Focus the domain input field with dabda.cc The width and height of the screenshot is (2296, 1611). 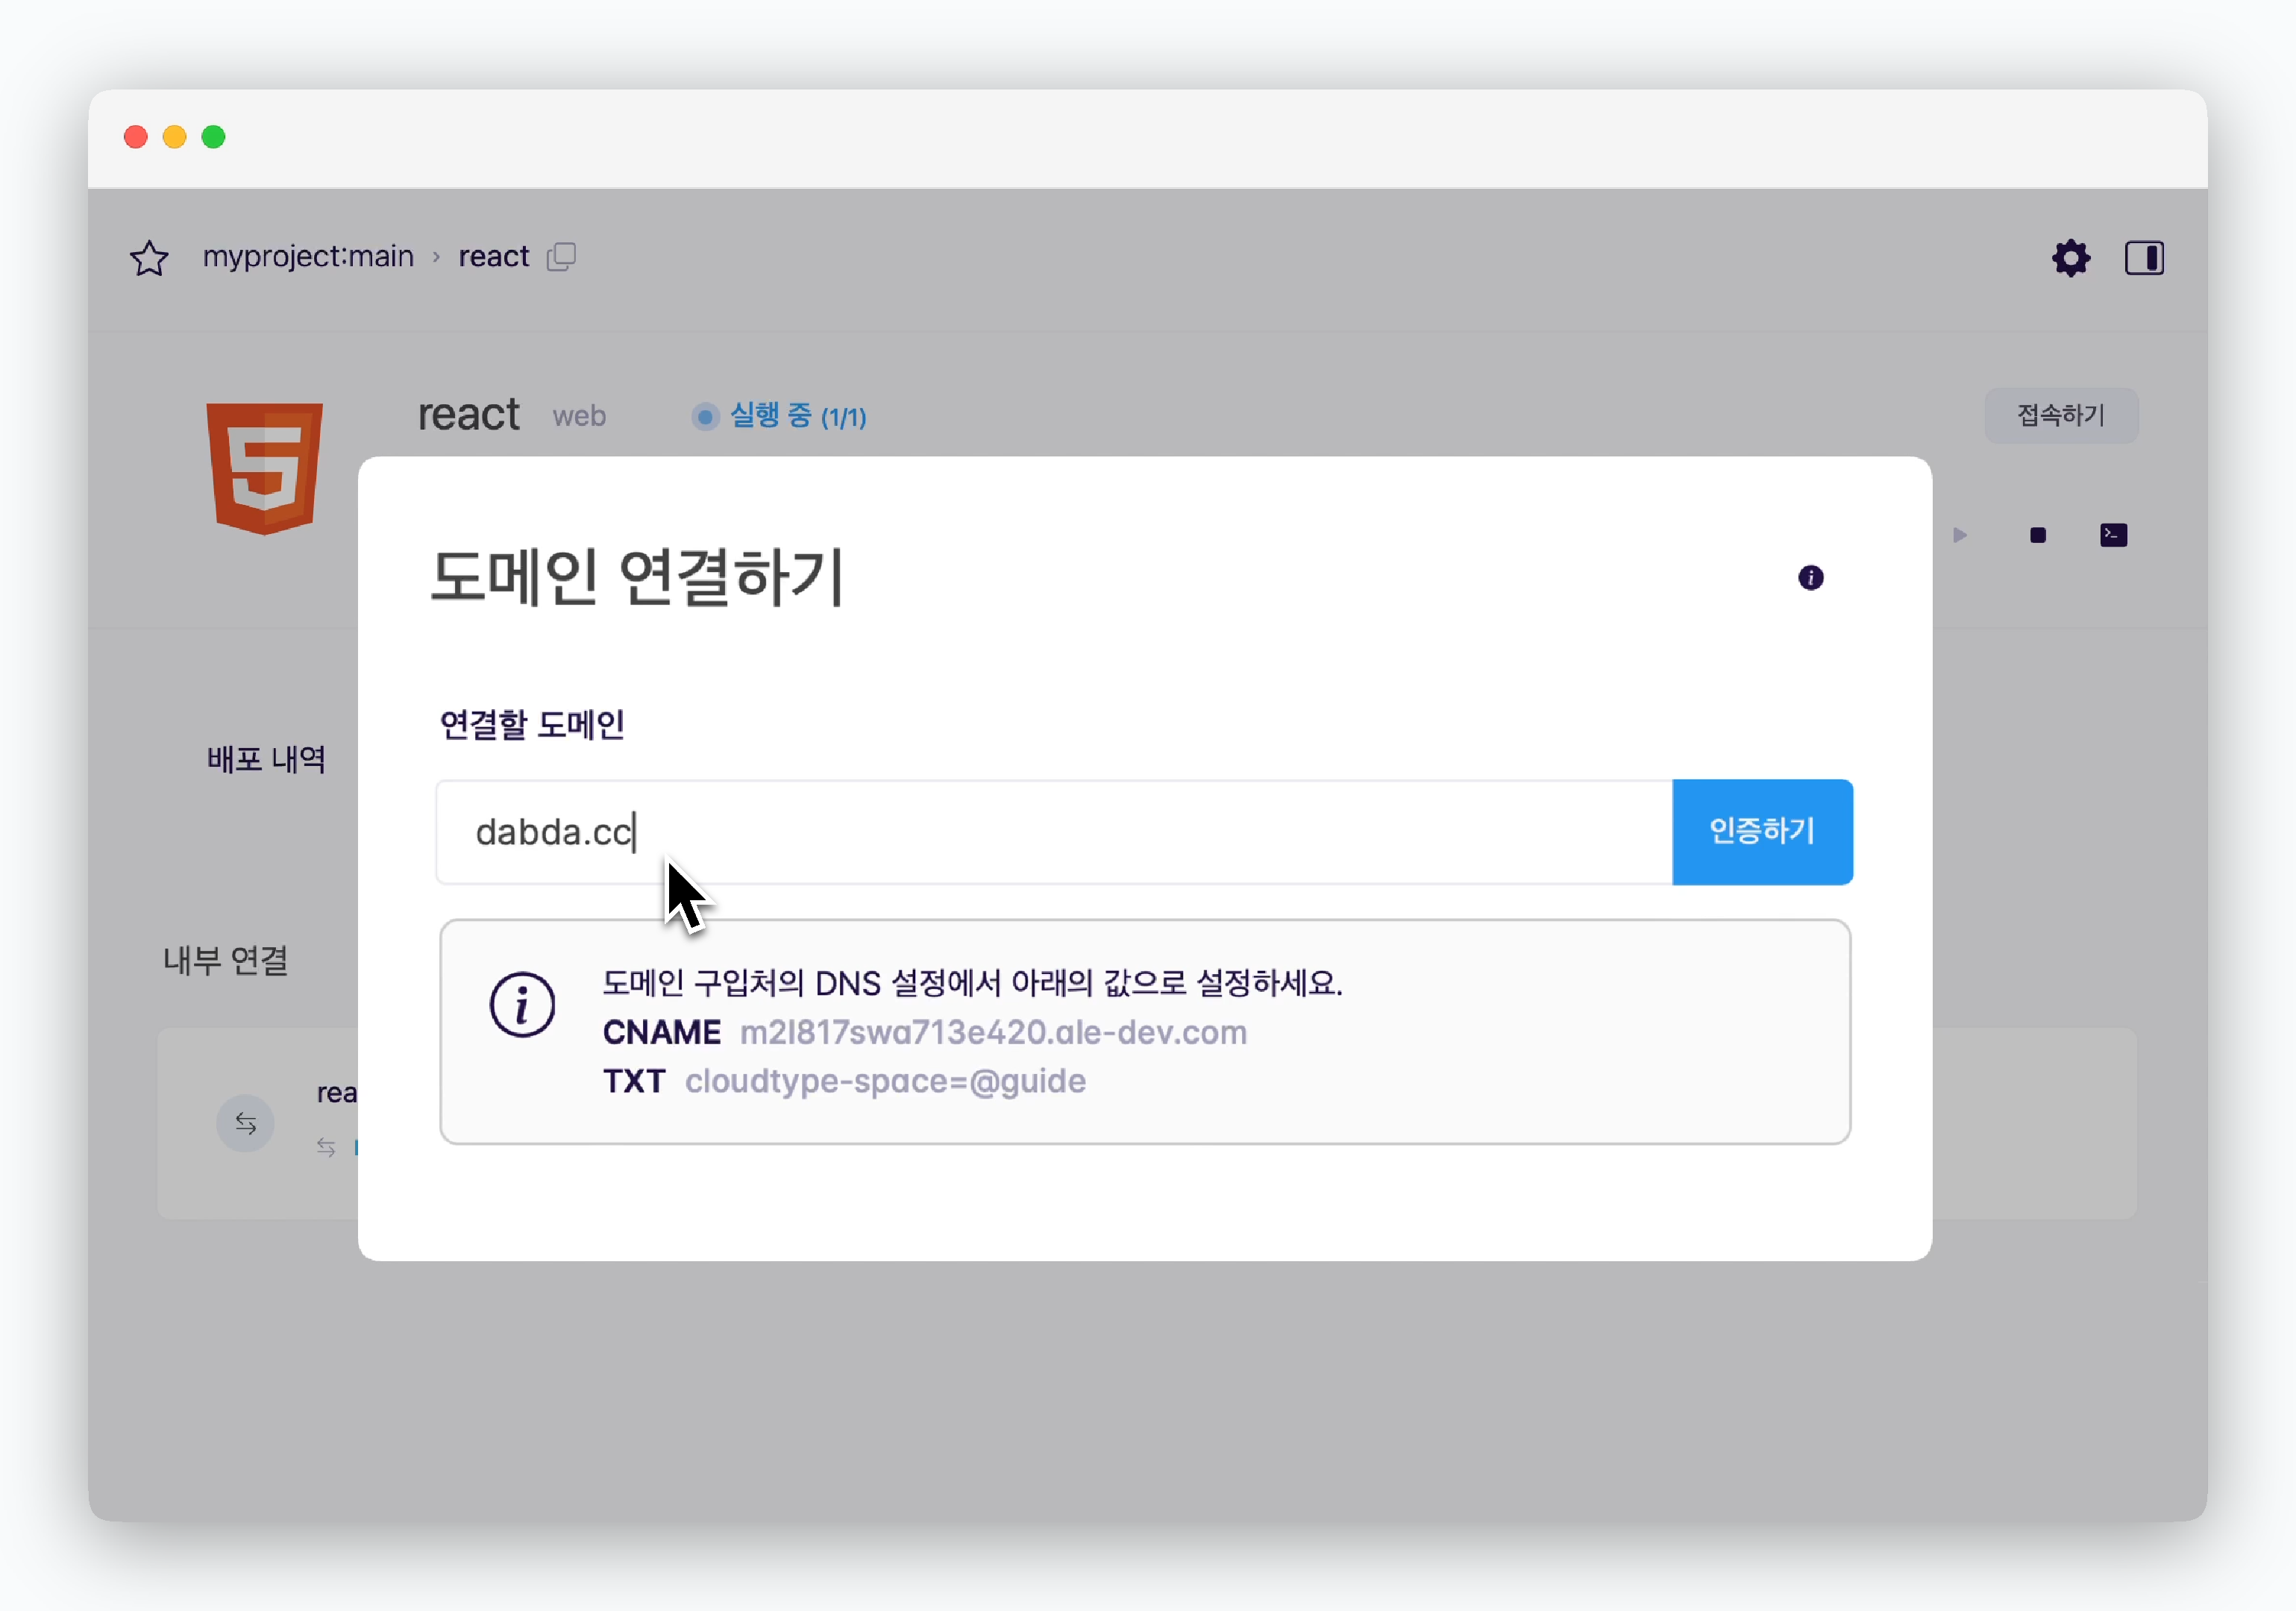coord(1054,832)
